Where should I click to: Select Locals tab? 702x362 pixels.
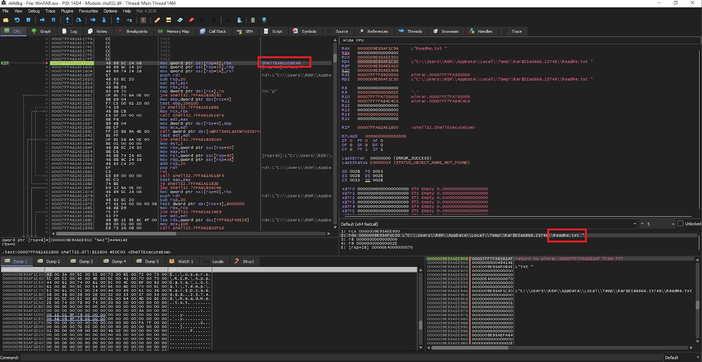coord(214,262)
